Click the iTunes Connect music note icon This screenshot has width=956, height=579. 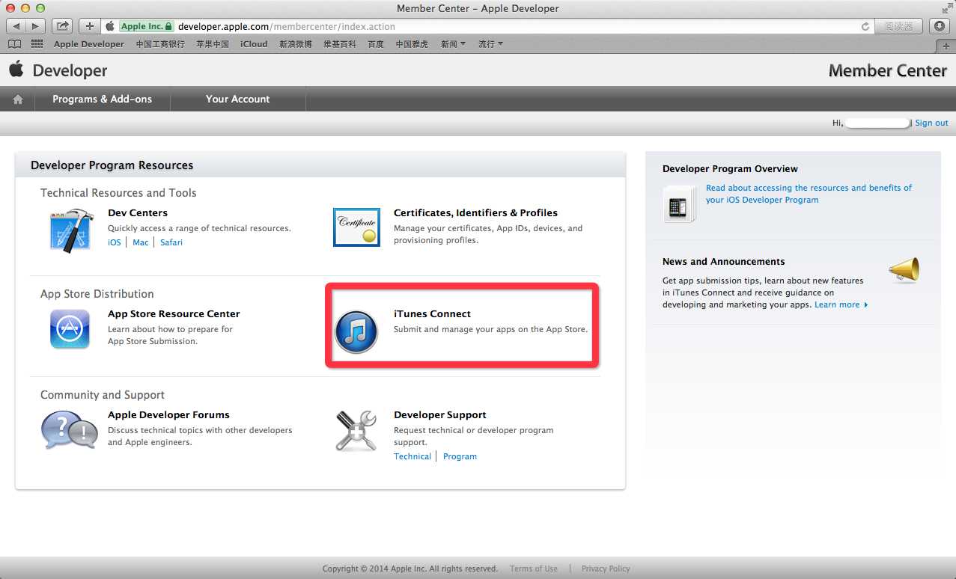[356, 331]
